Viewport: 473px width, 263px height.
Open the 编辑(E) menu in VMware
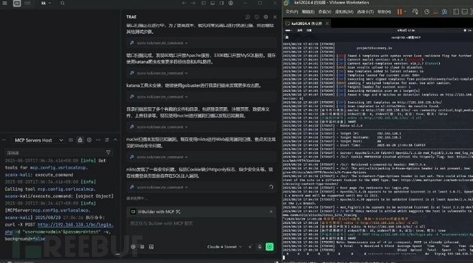pyautogui.click(x=308, y=12)
